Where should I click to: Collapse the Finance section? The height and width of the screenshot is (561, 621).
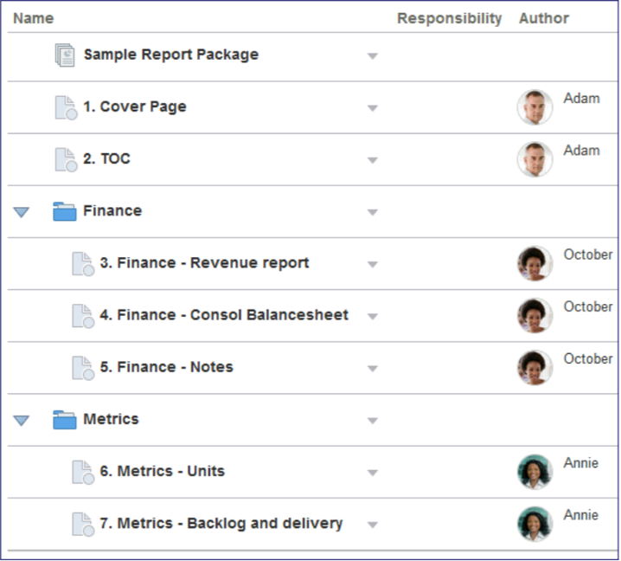22,212
